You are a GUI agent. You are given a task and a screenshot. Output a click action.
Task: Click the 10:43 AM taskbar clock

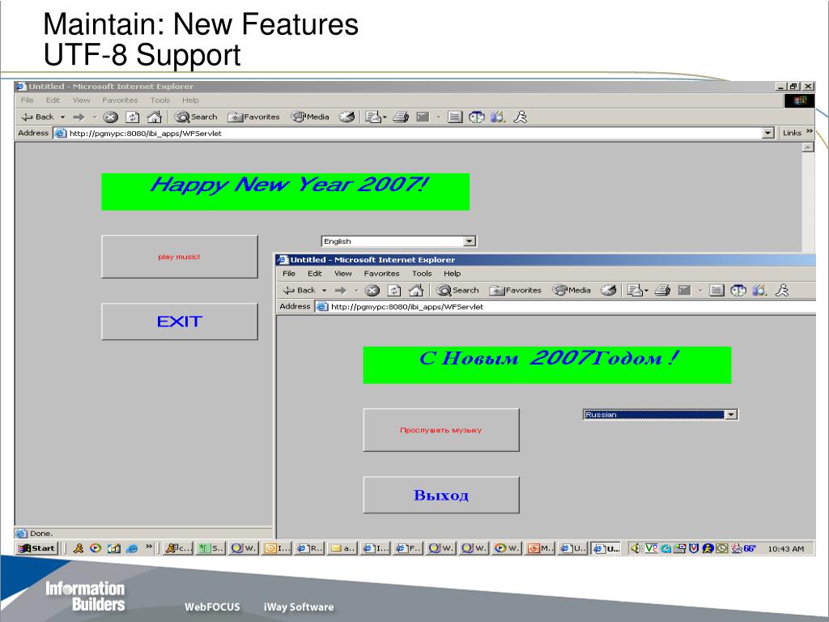point(785,549)
